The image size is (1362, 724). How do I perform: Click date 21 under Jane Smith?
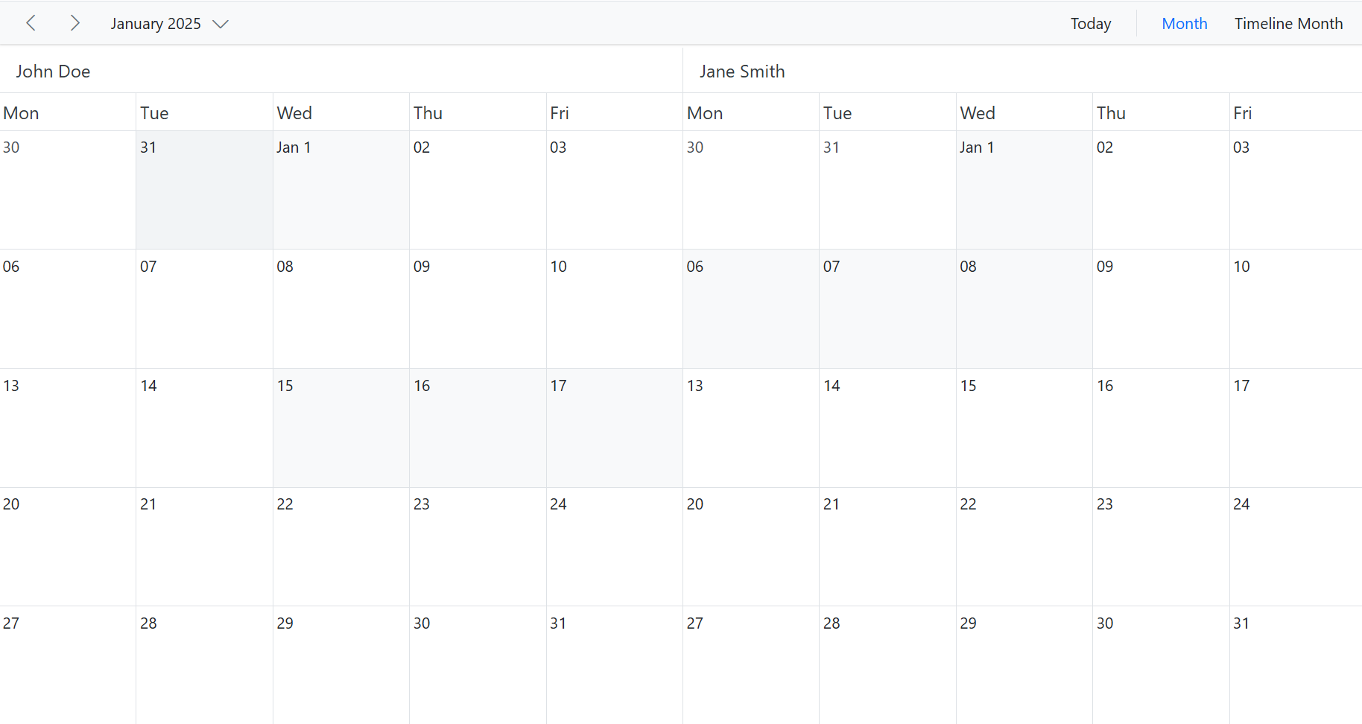pos(832,504)
